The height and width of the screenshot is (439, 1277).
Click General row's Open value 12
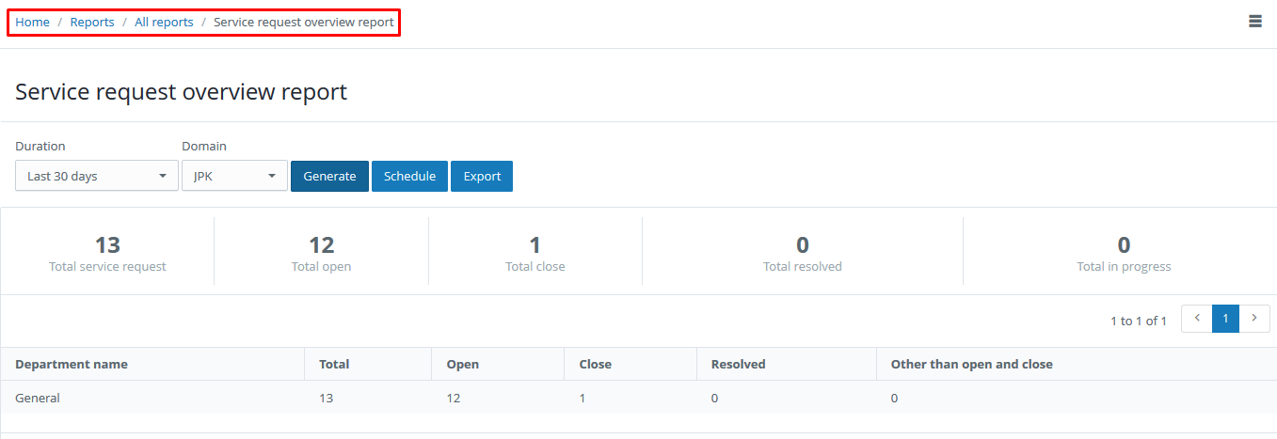(x=454, y=398)
